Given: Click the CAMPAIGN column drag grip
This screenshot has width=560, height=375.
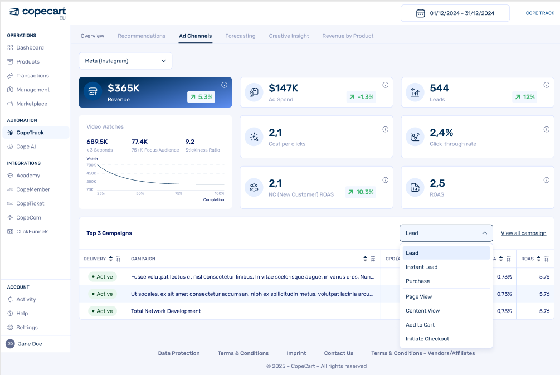Looking at the screenshot, I should coord(373,259).
